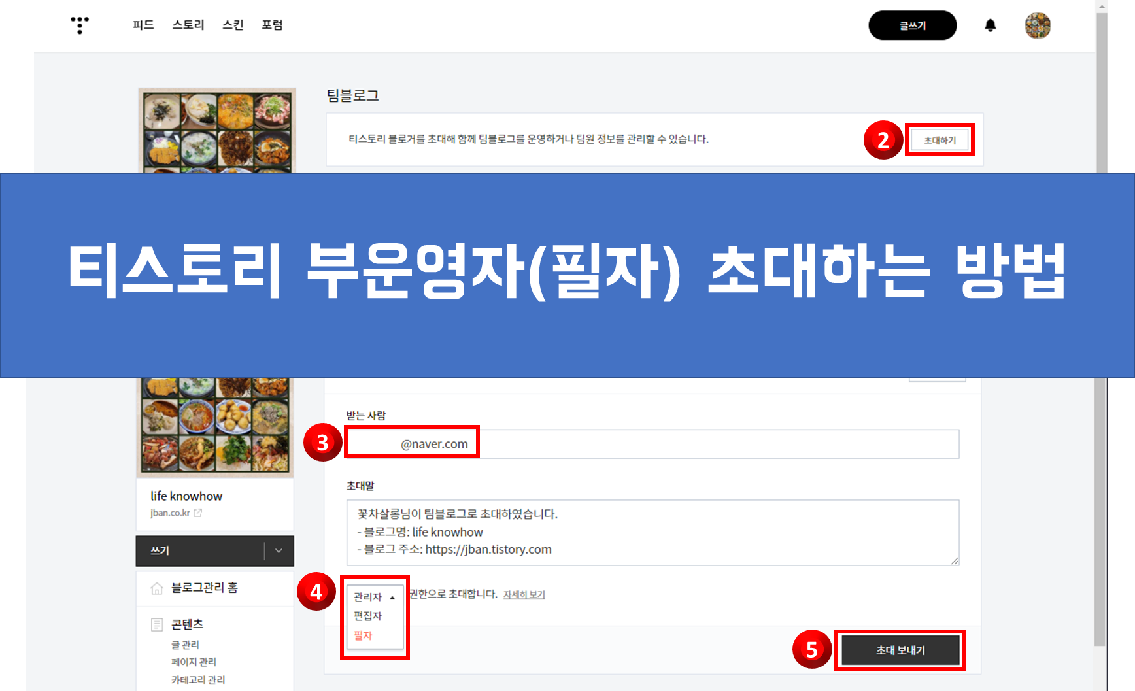1135x691 pixels.
Task: Click the external link icon beside jban.co.kr
Action: pos(197,513)
